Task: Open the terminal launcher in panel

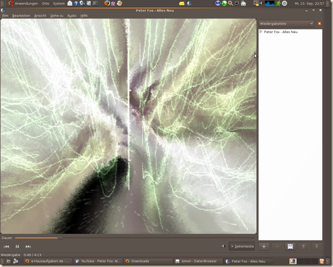Action: click(x=95, y=3)
